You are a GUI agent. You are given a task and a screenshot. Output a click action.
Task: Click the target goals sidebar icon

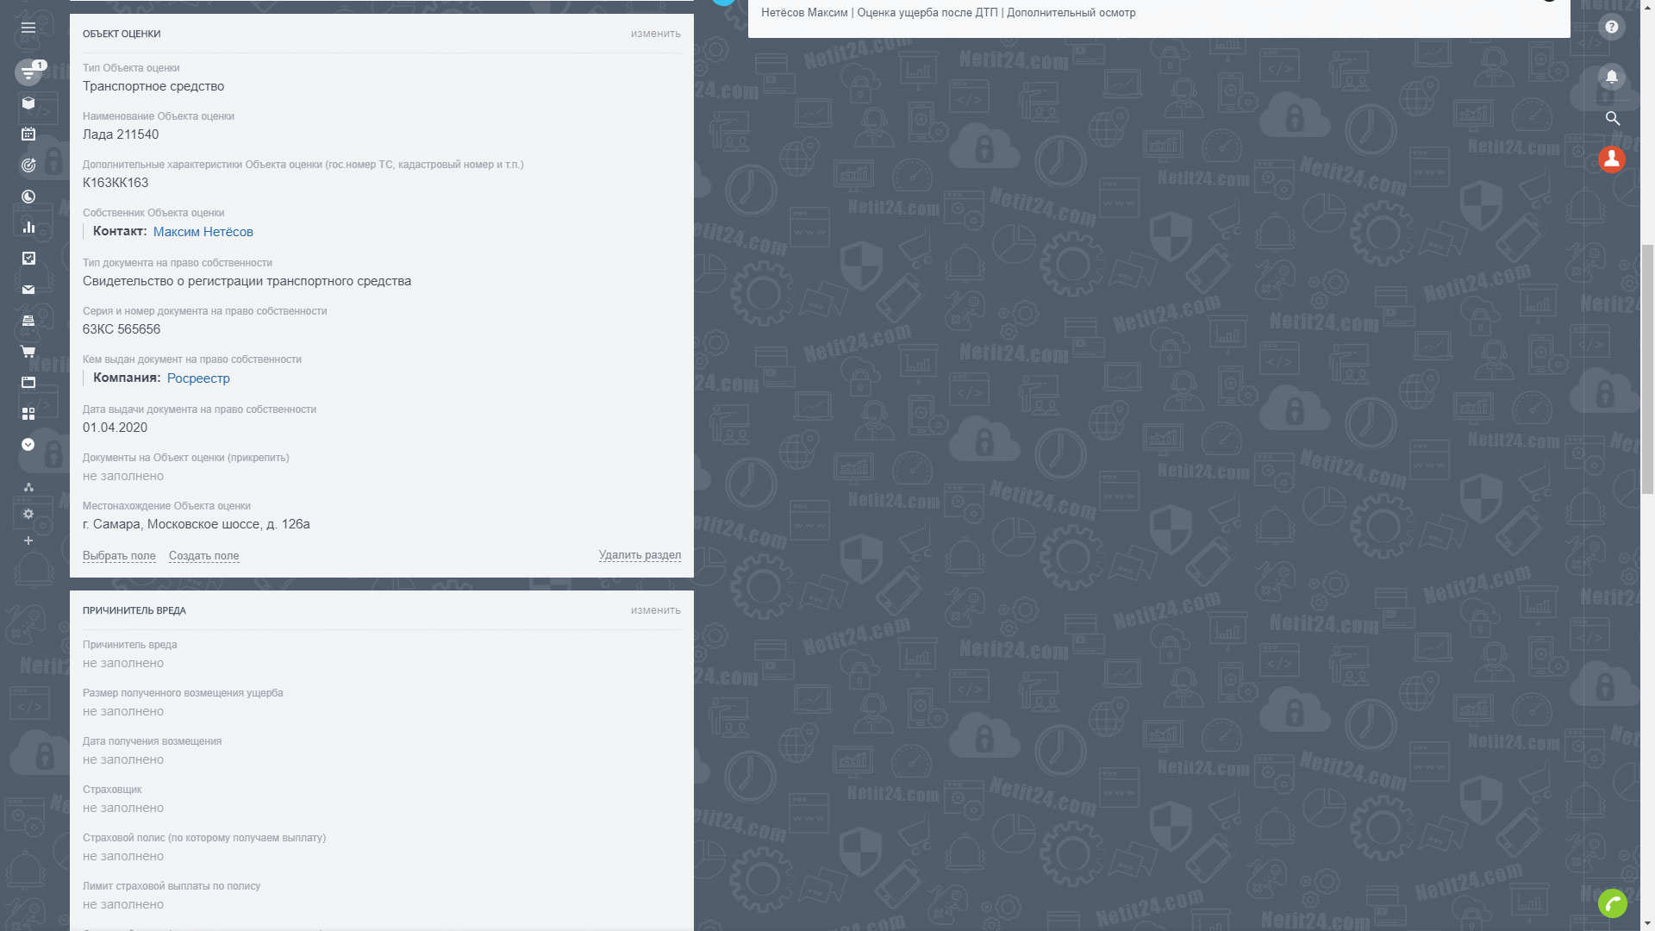pos(28,165)
